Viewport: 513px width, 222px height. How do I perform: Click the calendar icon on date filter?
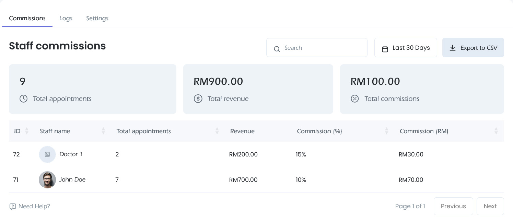point(385,49)
